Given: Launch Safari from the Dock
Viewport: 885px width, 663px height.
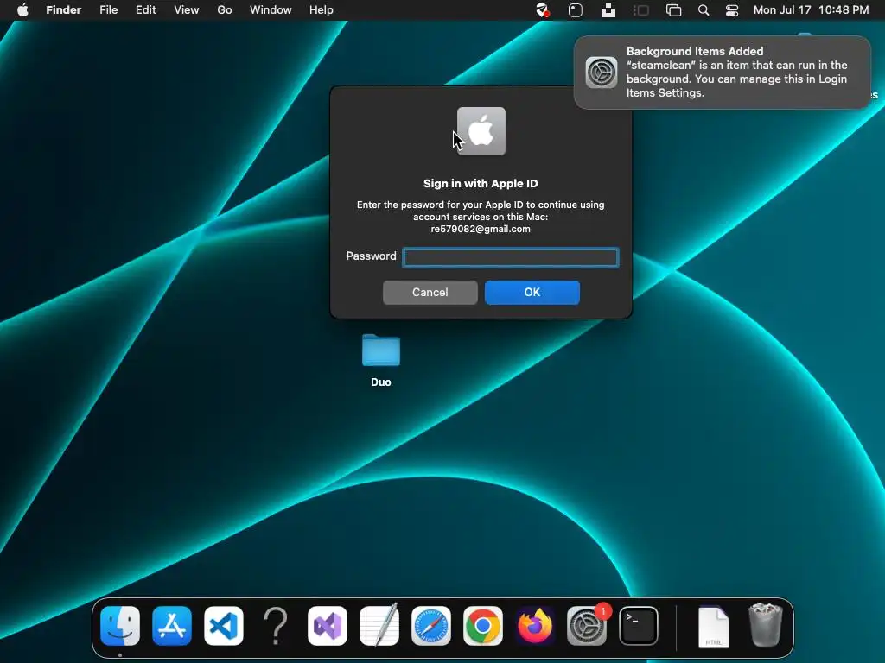Looking at the screenshot, I should click(431, 626).
